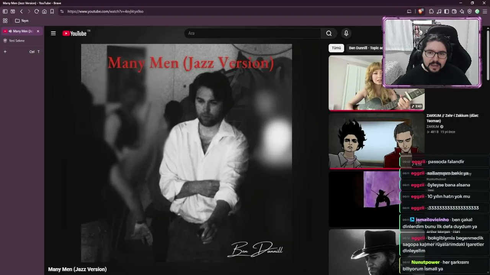Open the bookmarks bar apps grid icon
The image size is (490, 275).
(x=5, y=21)
